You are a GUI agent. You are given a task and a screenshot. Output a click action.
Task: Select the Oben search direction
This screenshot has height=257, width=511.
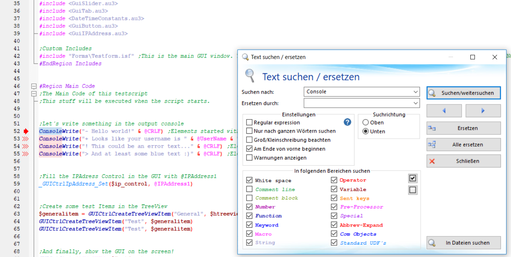[x=365, y=122]
